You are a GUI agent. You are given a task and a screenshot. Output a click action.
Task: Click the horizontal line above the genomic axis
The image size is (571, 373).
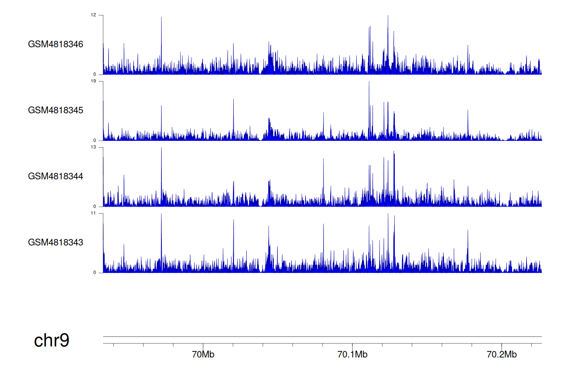[322, 336]
